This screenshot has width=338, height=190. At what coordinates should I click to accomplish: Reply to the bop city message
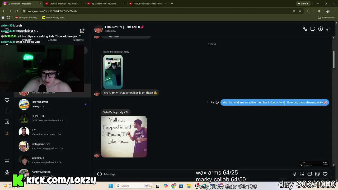tap(212, 102)
